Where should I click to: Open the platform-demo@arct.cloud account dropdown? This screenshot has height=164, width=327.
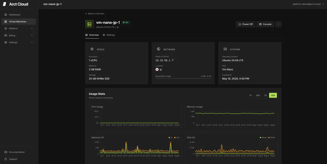pos(308,4)
